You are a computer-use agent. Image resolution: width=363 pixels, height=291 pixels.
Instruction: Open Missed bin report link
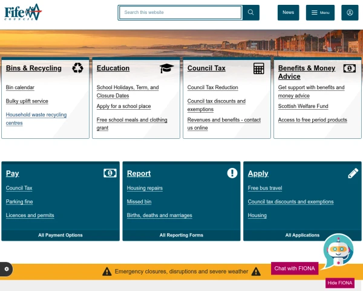pos(139,202)
